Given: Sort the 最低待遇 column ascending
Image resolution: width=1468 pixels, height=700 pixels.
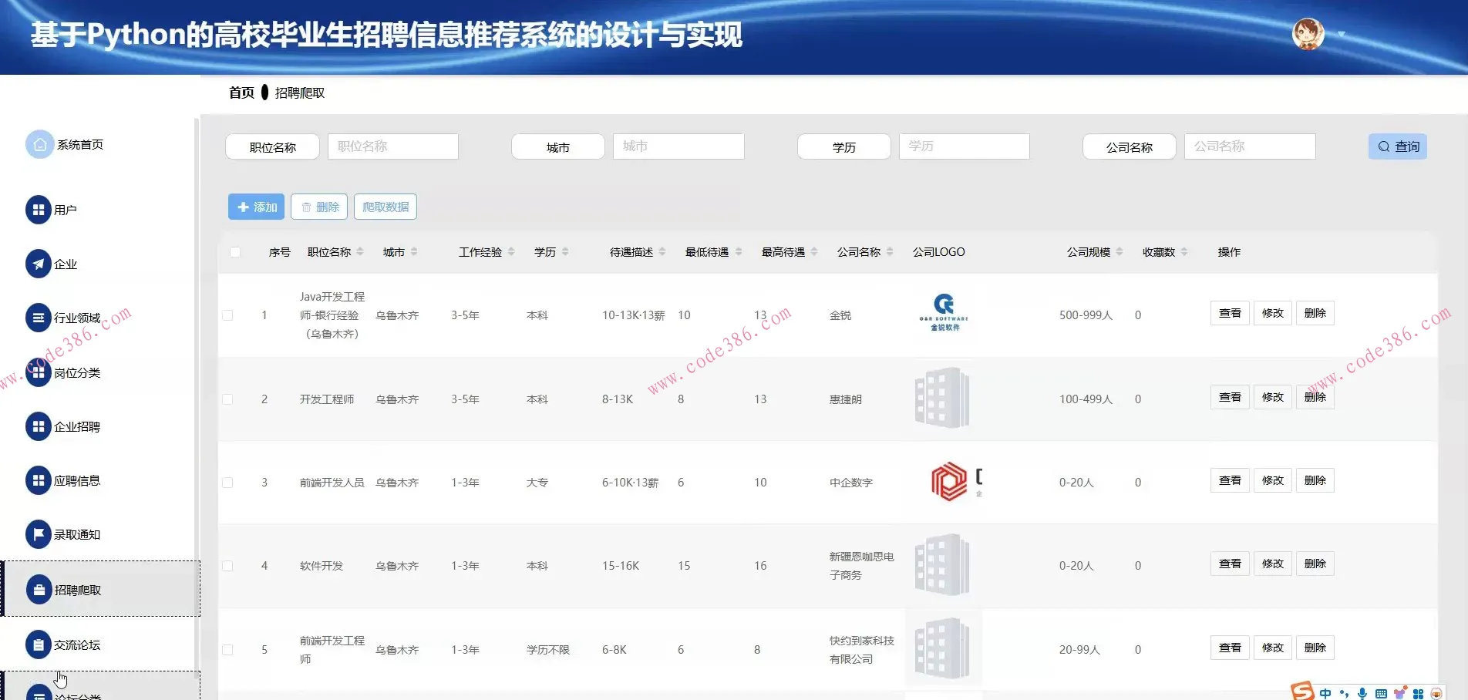Looking at the screenshot, I should click(x=739, y=247).
